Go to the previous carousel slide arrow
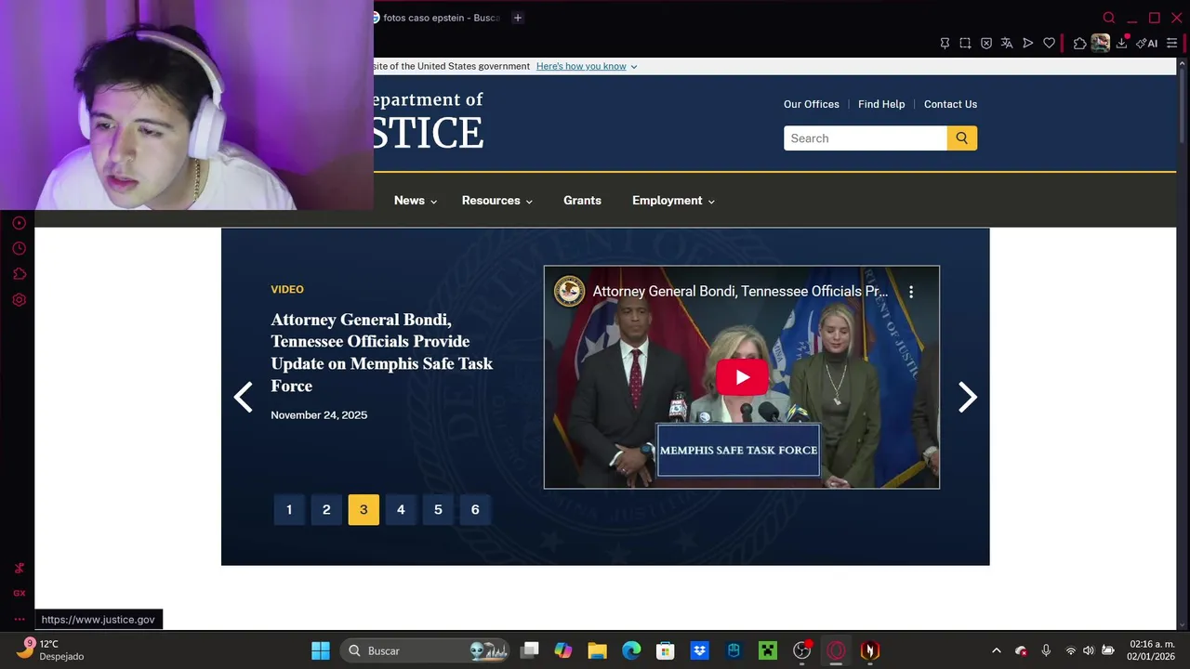Viewport: 1190px width, 669px height. tap(243, 398)
